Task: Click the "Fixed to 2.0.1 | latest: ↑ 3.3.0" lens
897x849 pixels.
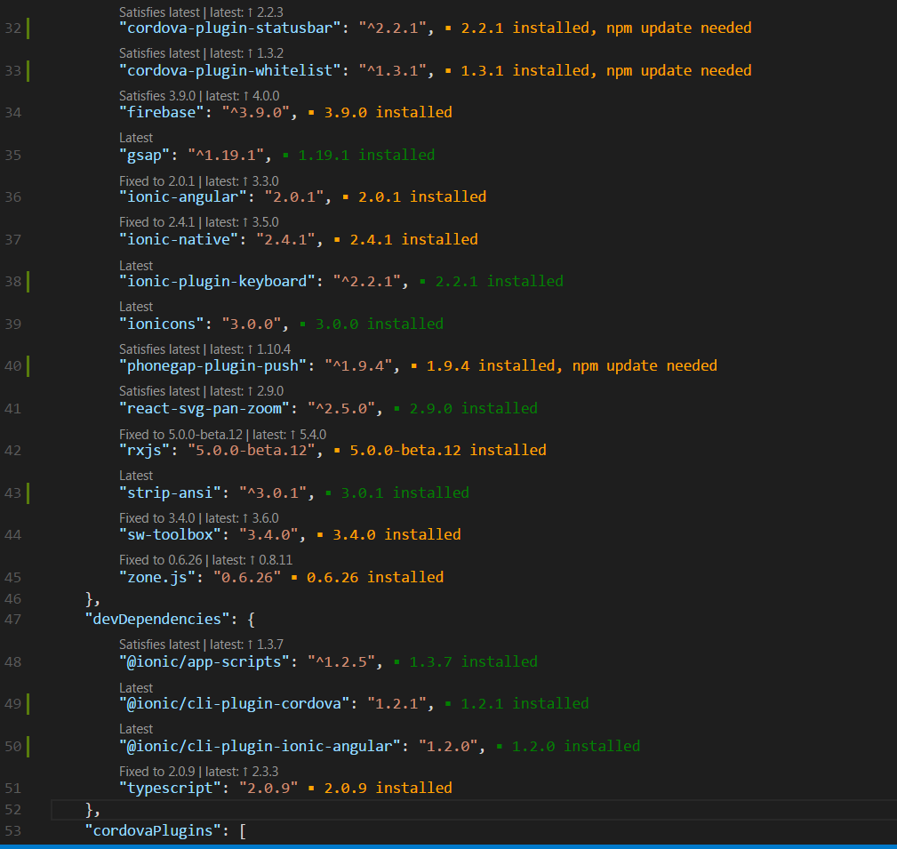Action: click(198, 180)
